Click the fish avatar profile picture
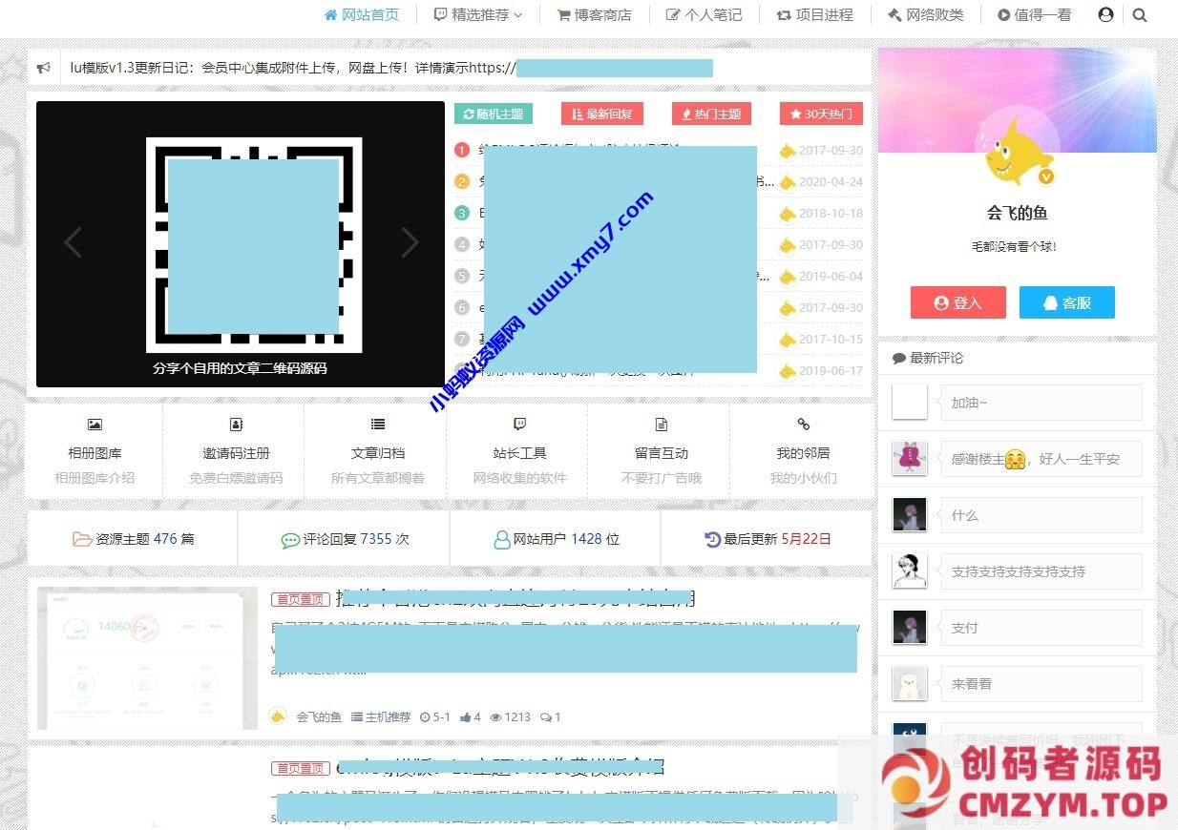 [1018, 153]
